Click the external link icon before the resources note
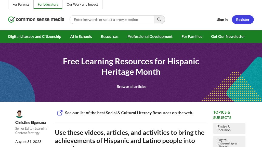The height and width of the screenshot is (147, 262). click(60, 113)
